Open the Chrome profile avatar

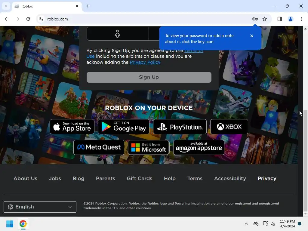pos(290,19)
